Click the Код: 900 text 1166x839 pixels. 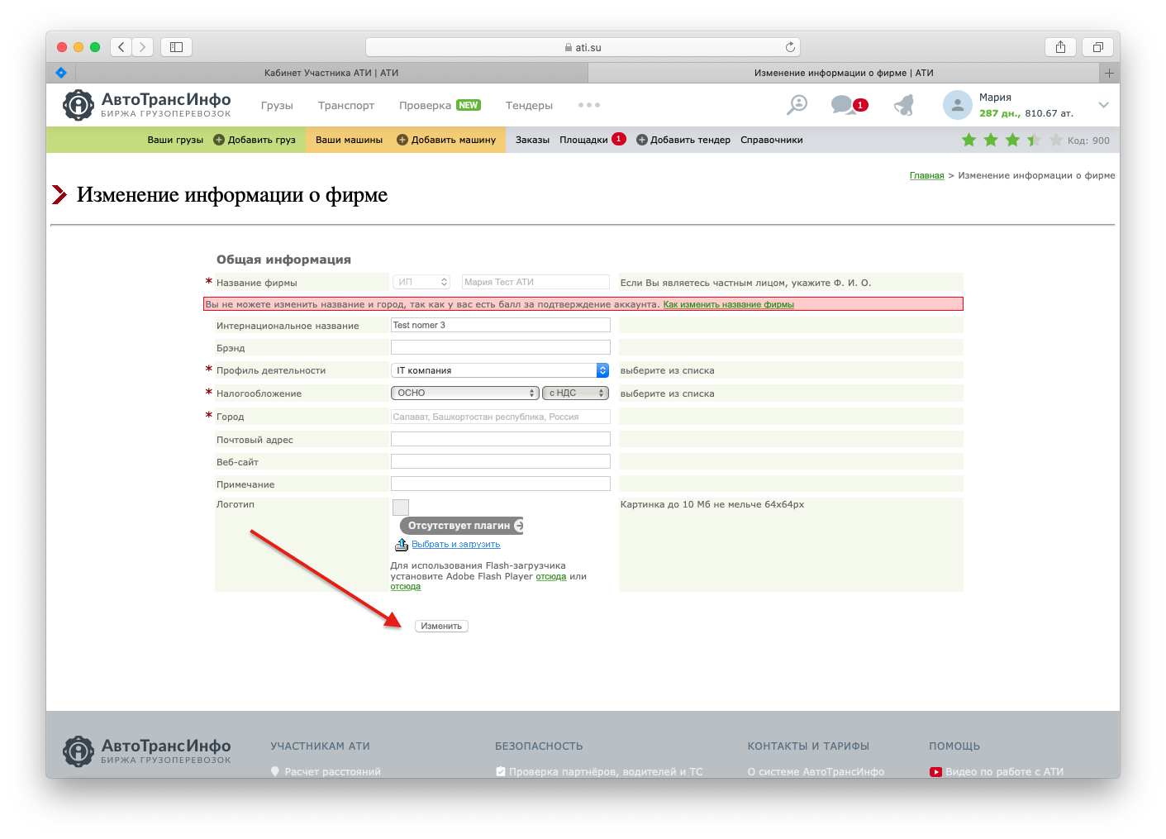coord(1088,141)
